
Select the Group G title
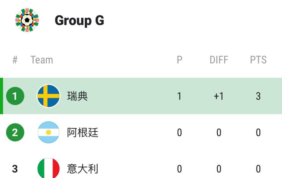pyautogui.click(x=79, y=21)
